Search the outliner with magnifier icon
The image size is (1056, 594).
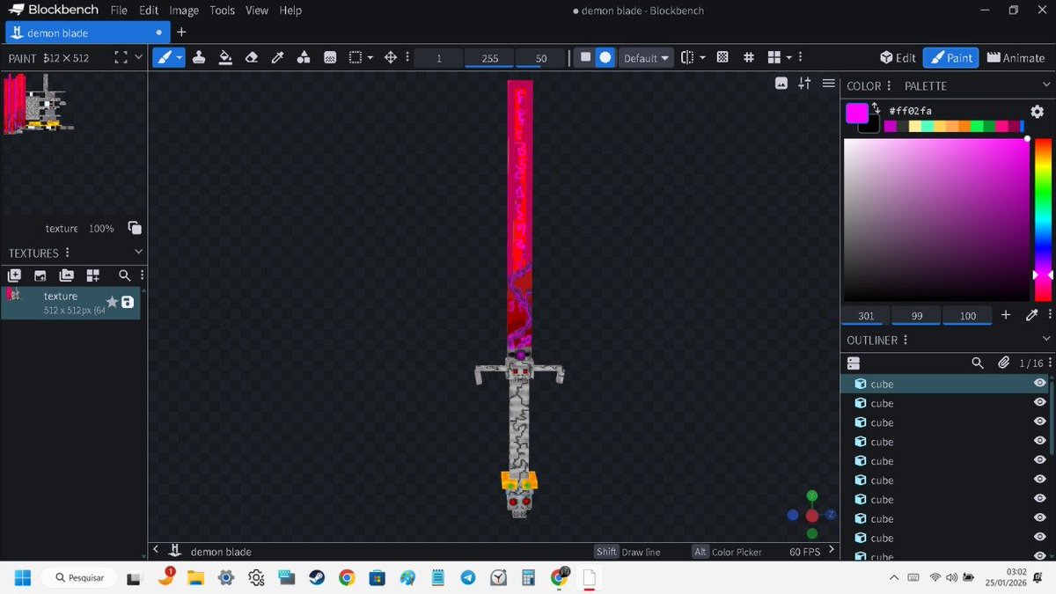point(978,363)
